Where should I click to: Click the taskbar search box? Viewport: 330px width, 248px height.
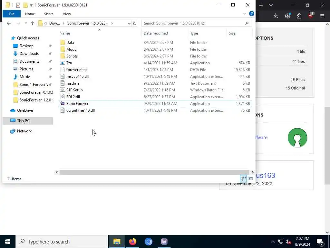pos(62,242)
